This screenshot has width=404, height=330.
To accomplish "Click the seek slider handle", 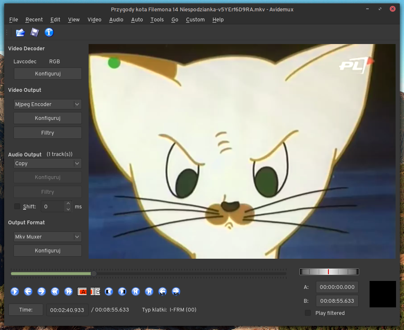I will click(x=94, y=274).
